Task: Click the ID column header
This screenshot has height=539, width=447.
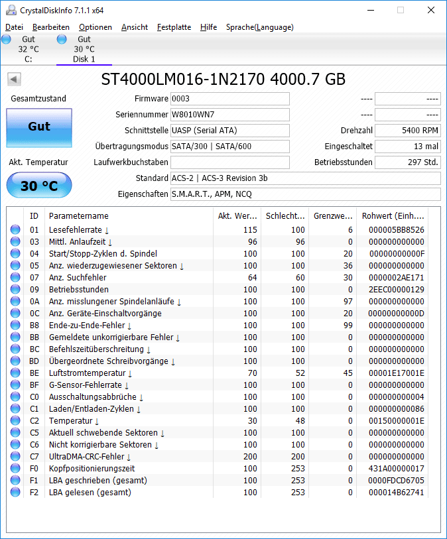Action: coord(34,216)
